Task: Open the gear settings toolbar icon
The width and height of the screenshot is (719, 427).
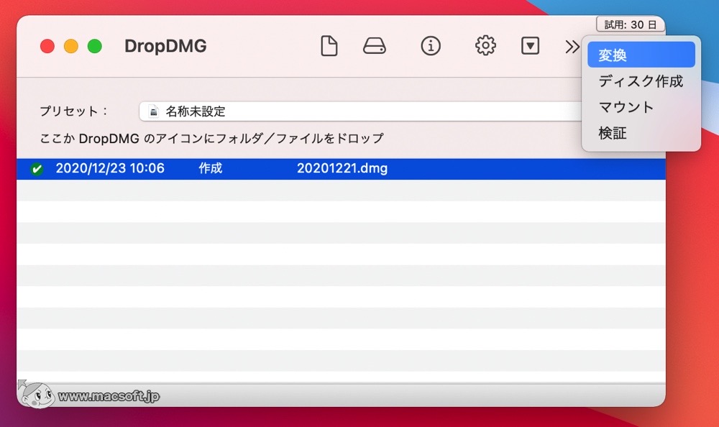Action: pos(485,46)
